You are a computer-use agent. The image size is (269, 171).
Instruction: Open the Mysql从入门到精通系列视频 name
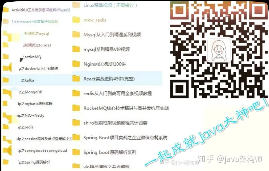click(x=112, y=35)
